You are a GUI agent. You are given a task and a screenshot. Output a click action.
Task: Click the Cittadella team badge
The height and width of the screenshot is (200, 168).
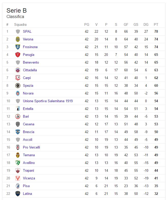(18, 70)
